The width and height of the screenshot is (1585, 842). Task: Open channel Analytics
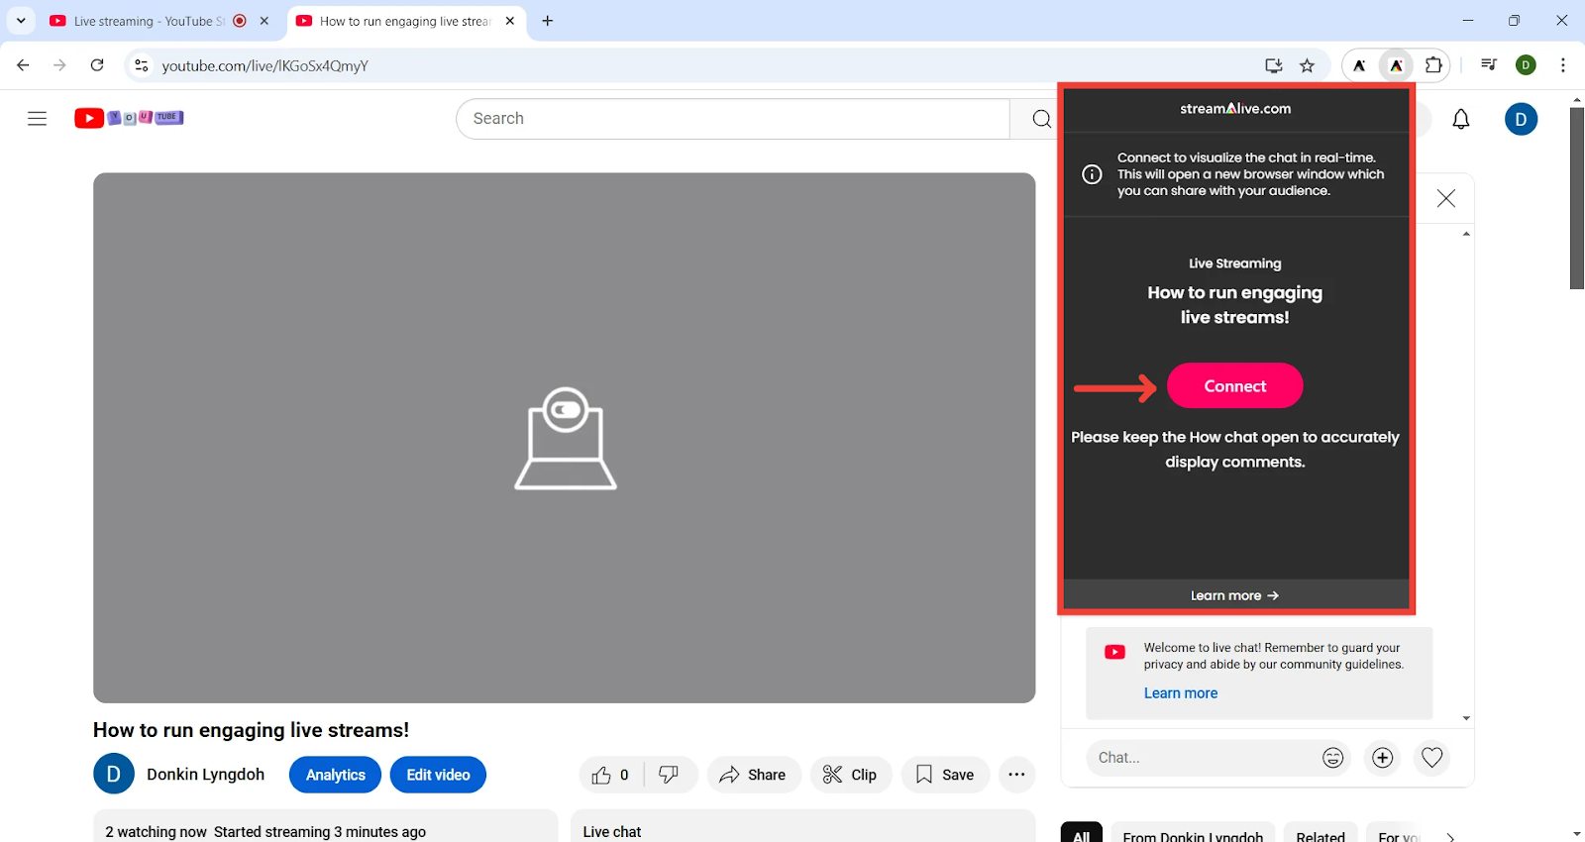(x=335, y=775)
